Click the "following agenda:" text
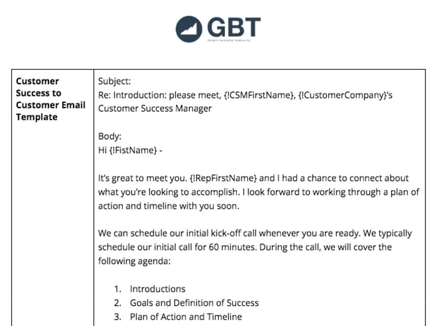 134,261
